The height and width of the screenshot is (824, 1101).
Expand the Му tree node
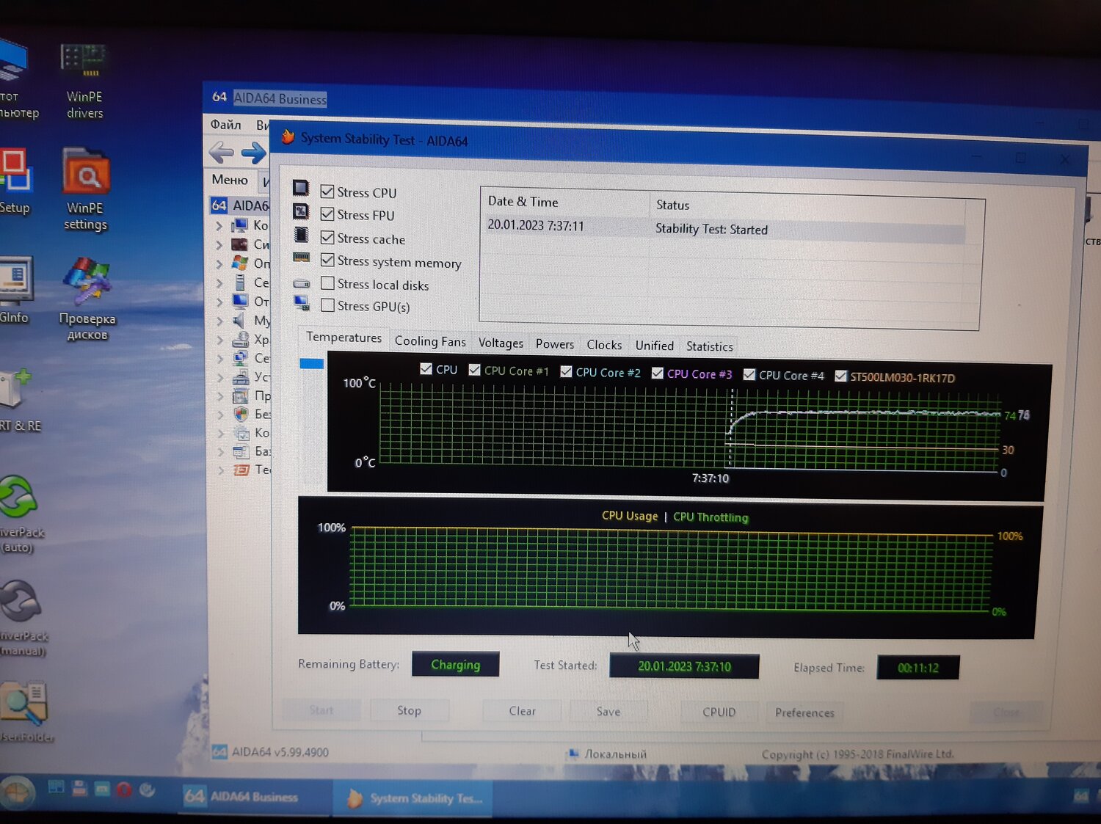(x=219, y=321)
